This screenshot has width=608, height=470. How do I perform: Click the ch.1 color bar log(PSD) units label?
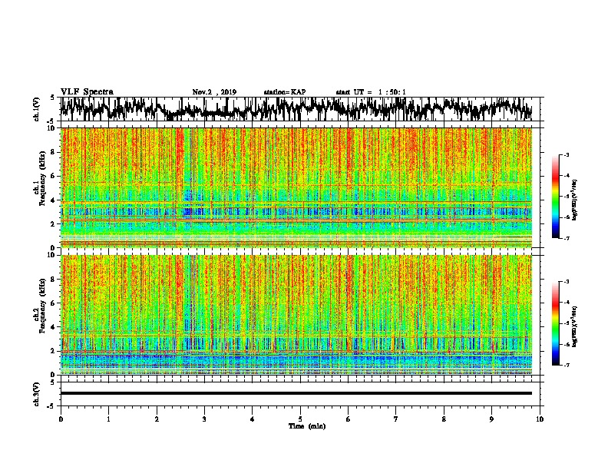[x=575, y=200]
